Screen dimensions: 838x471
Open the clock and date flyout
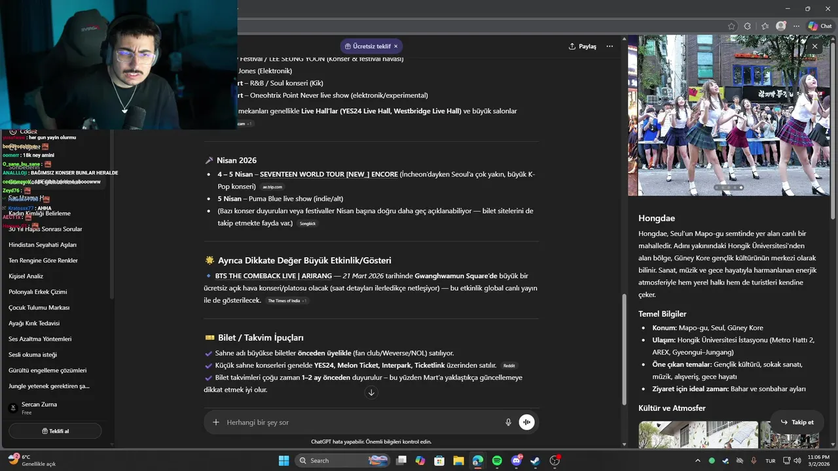pos(818,461)
